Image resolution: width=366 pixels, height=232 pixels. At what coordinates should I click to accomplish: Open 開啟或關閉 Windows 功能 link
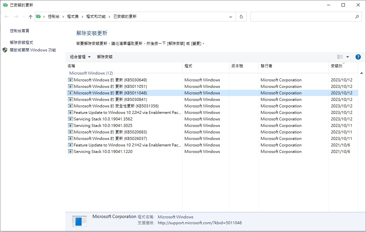(33, 50)
